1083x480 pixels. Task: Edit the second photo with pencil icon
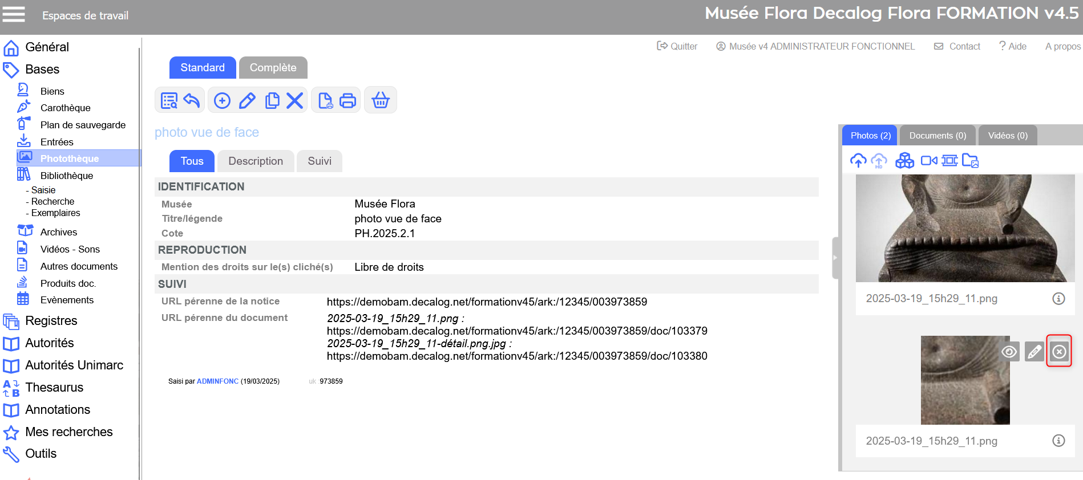(1034, 352)
